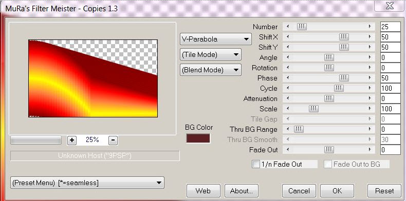
Task: Click right arrow of Number slider
Action: click(370, 27)
